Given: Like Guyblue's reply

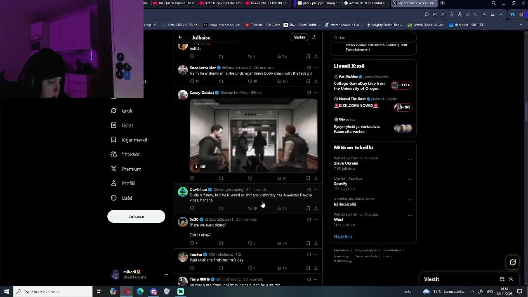Looking at the screenshot, I should click(252, 208).
